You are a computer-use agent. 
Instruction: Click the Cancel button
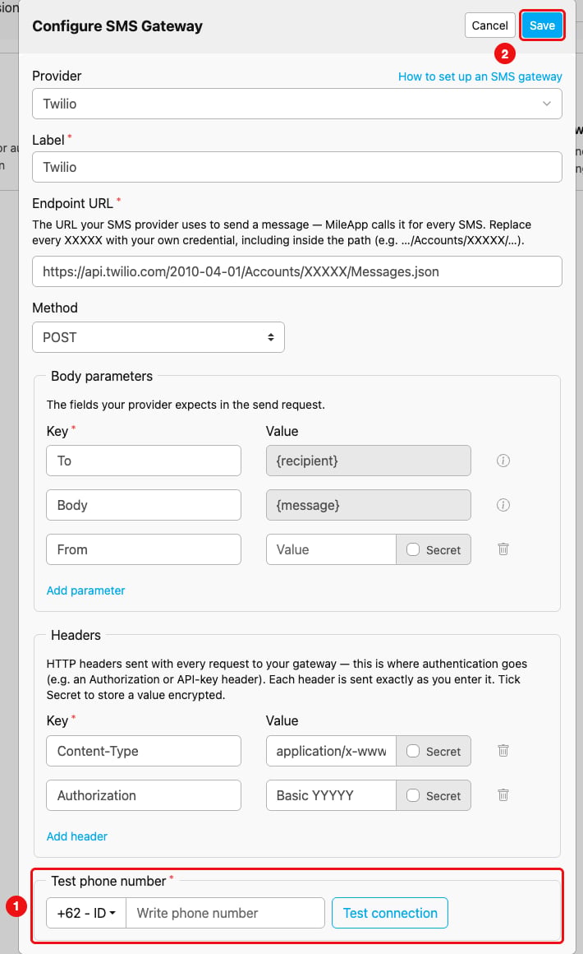[489, 25]
